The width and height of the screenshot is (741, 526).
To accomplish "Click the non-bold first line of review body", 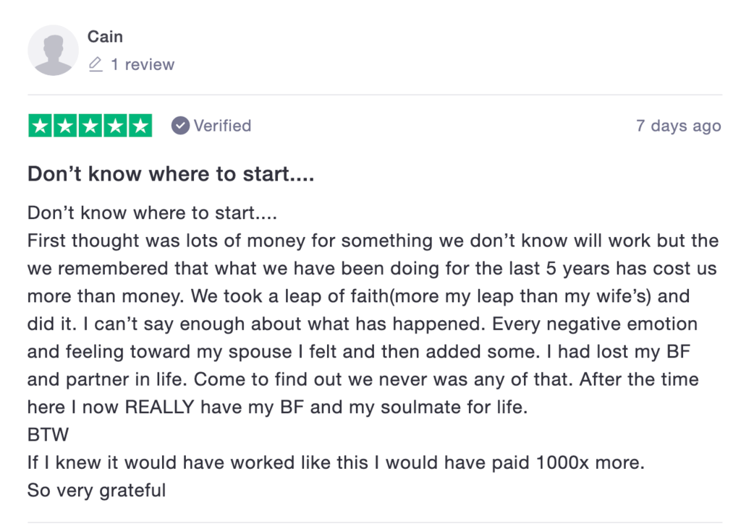I will (x=152, y=214).
